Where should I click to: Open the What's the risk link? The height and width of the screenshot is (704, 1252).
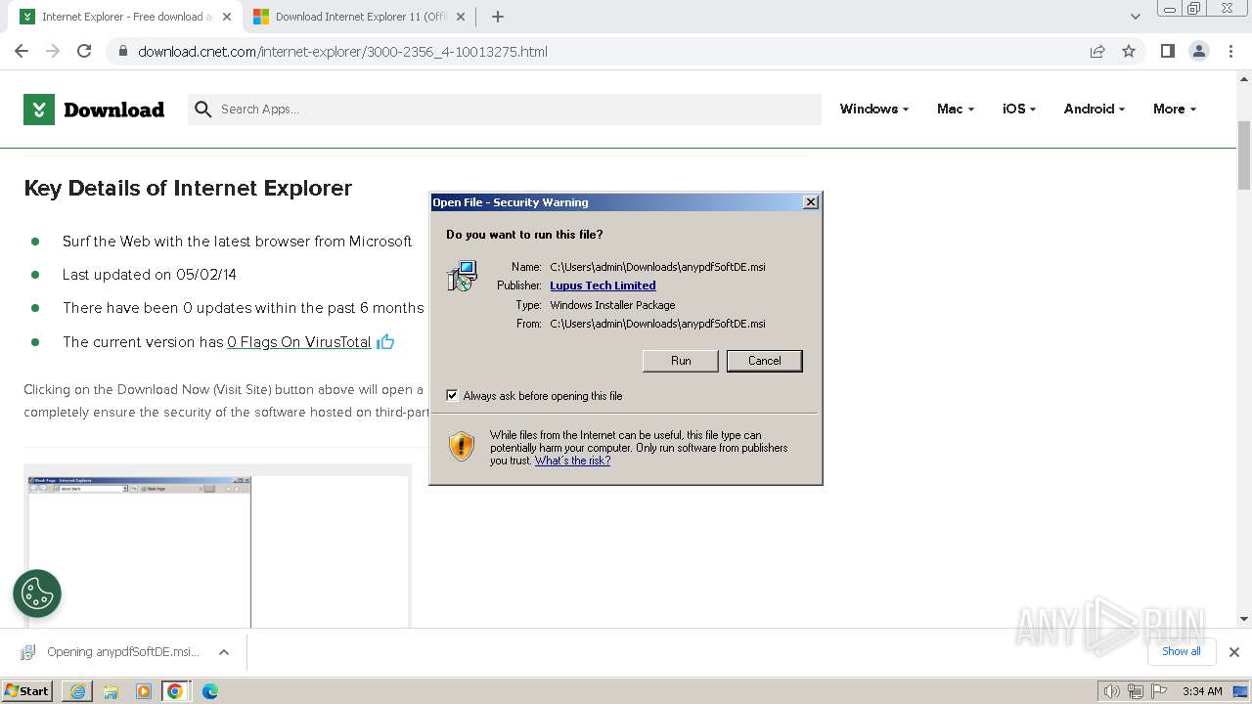click(572, 461)
